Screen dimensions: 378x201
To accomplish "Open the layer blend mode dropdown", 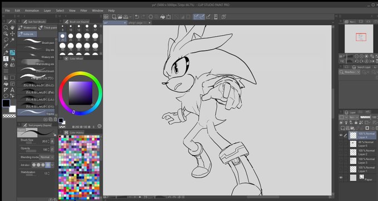I will 354,117.
